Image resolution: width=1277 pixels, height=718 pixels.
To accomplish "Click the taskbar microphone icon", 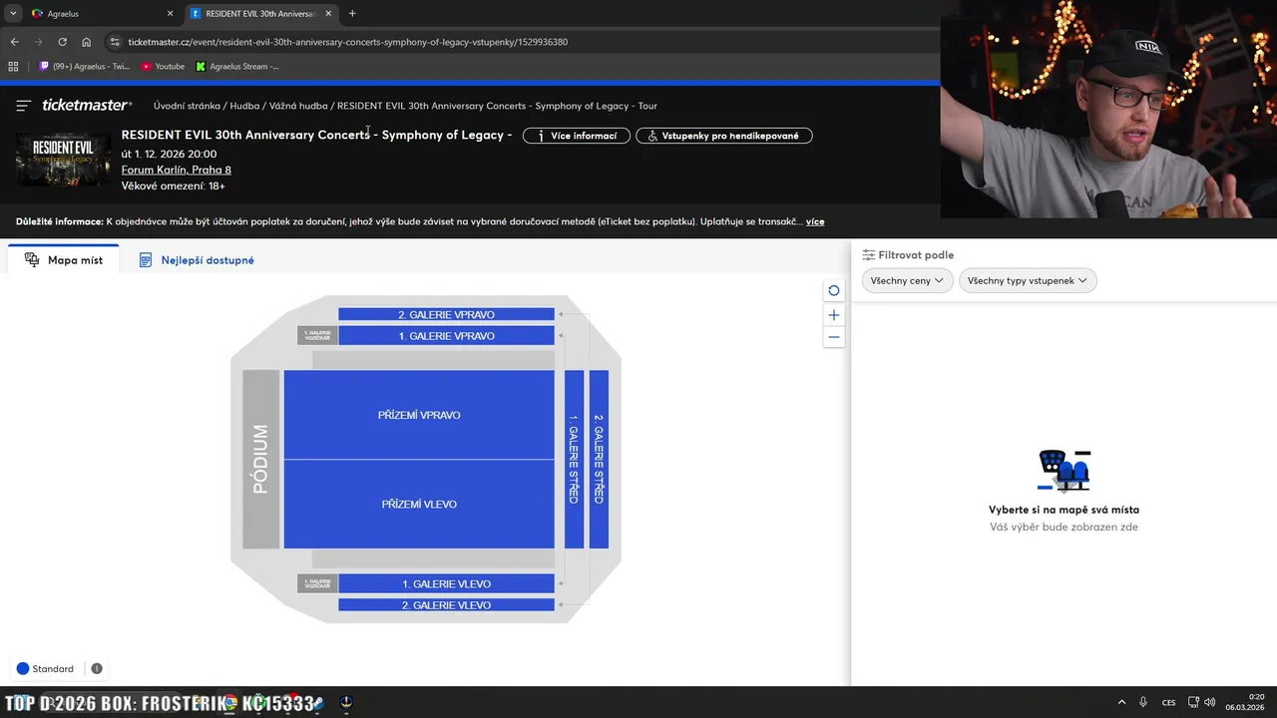I will click(x=1143, y=702).
